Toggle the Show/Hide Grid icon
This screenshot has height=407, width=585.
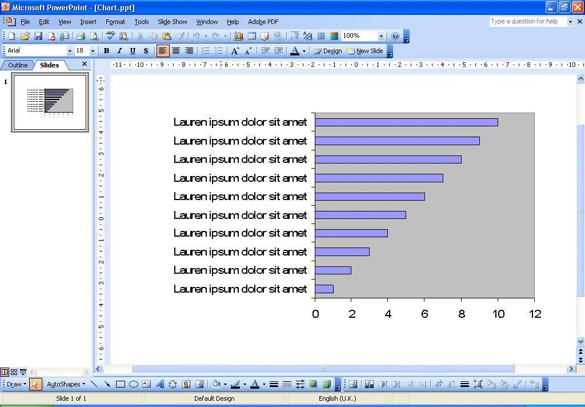[x=321, y=36]
